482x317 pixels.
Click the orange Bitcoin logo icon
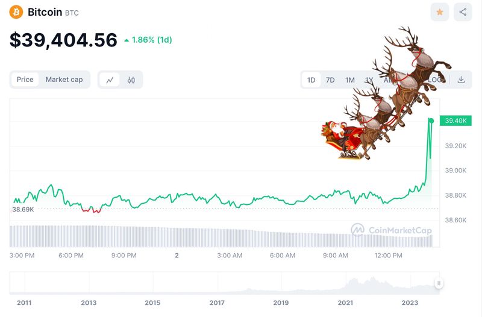[16, 12]
